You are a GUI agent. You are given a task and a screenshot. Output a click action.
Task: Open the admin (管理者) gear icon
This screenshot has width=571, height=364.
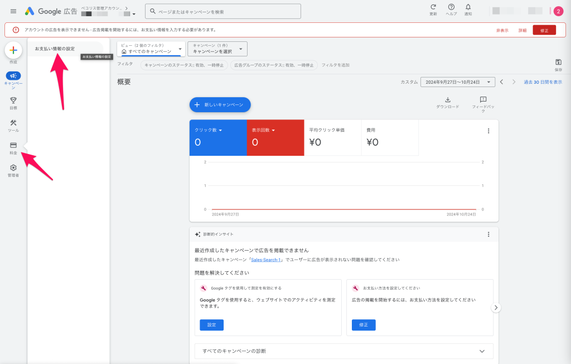pyautogui.click(x=13, y=168)
